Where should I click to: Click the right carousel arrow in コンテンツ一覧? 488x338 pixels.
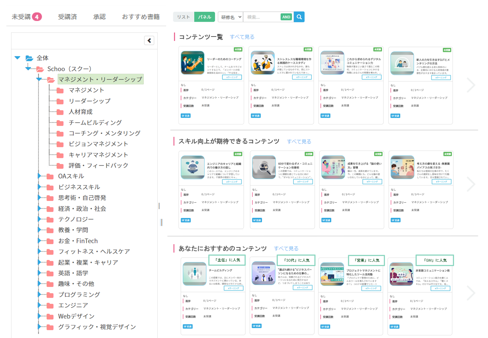[471, 85]
